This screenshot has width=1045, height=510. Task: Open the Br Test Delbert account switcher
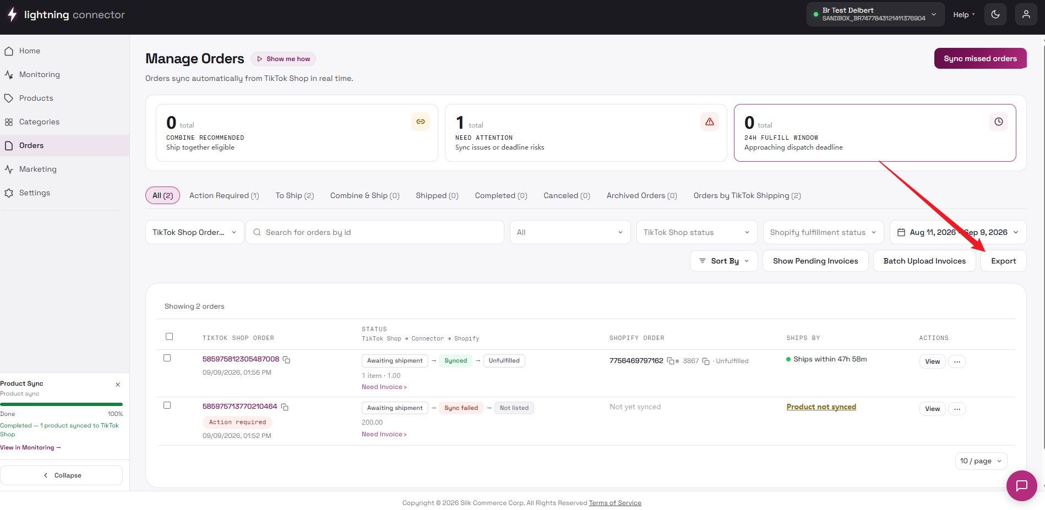coord(876,14)
